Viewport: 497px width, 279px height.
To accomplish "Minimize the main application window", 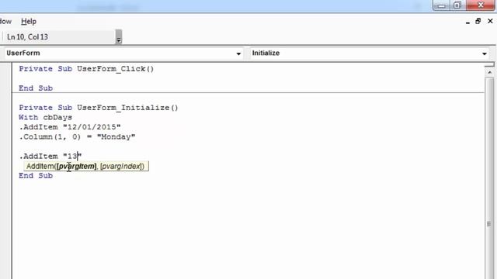I will (442, 5).
